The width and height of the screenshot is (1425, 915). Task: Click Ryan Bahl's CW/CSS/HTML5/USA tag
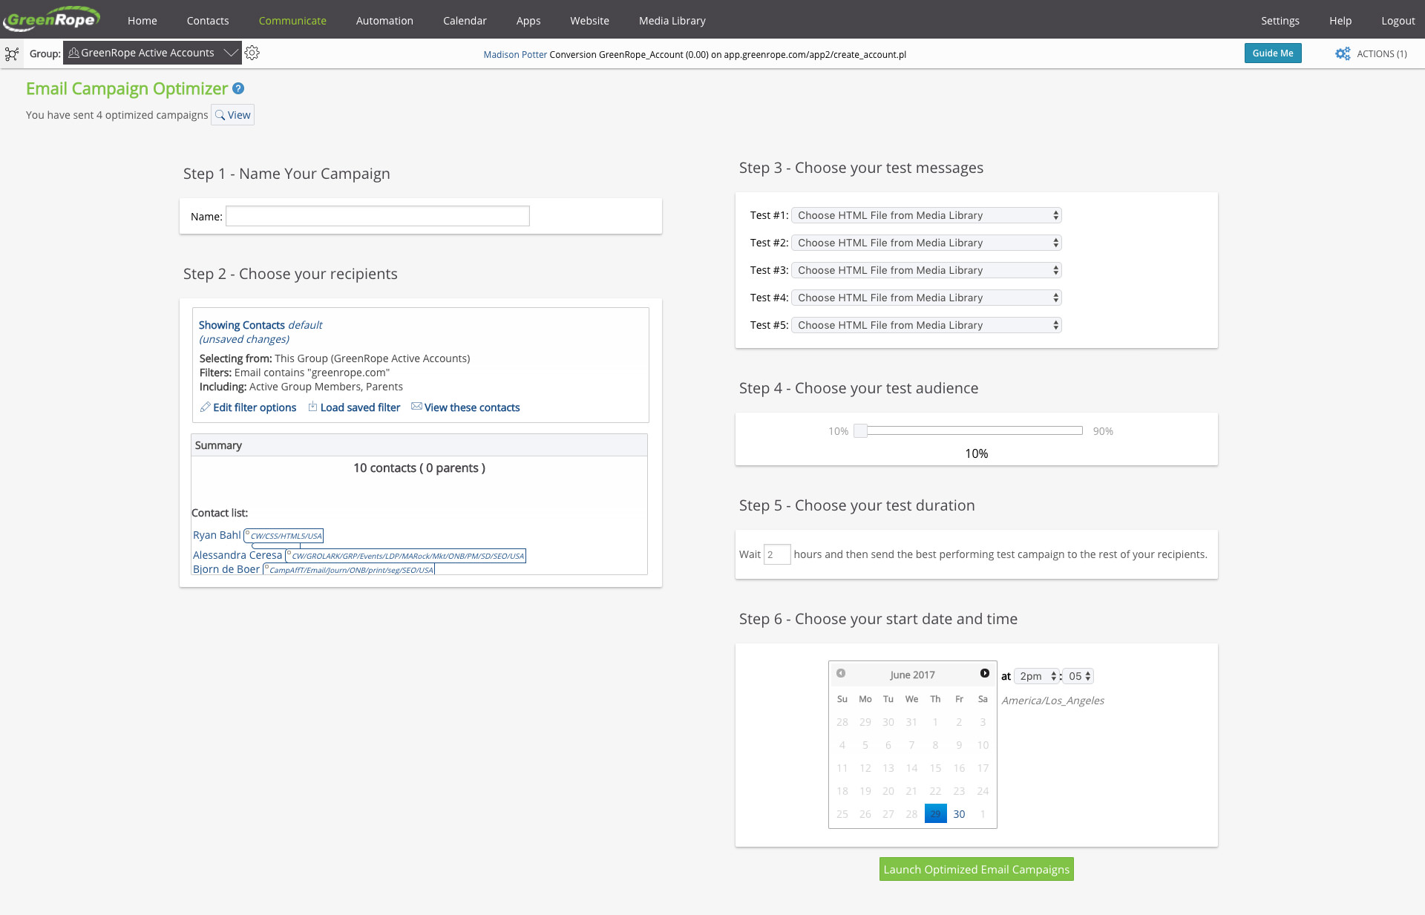click(x=284, y=536)
